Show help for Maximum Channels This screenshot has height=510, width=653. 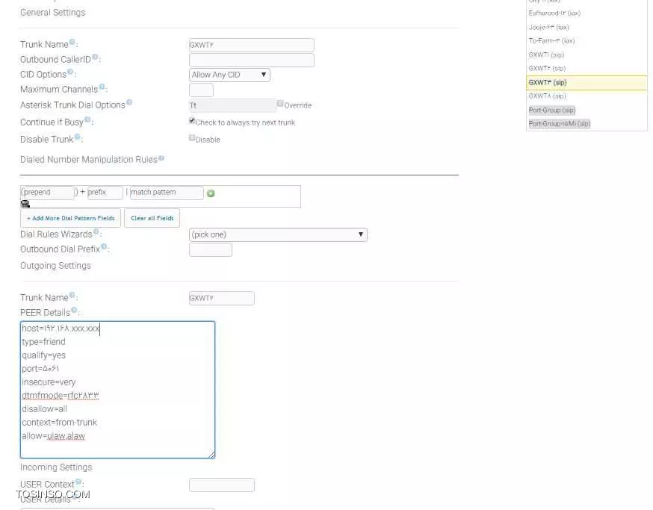tap(102, 87)
